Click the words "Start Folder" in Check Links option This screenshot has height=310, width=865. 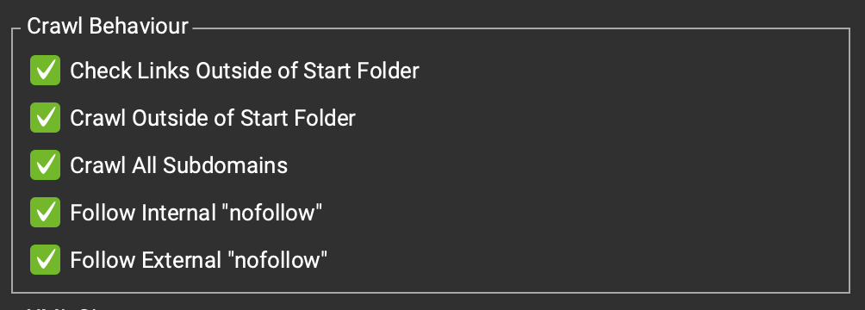click(361, 71)
